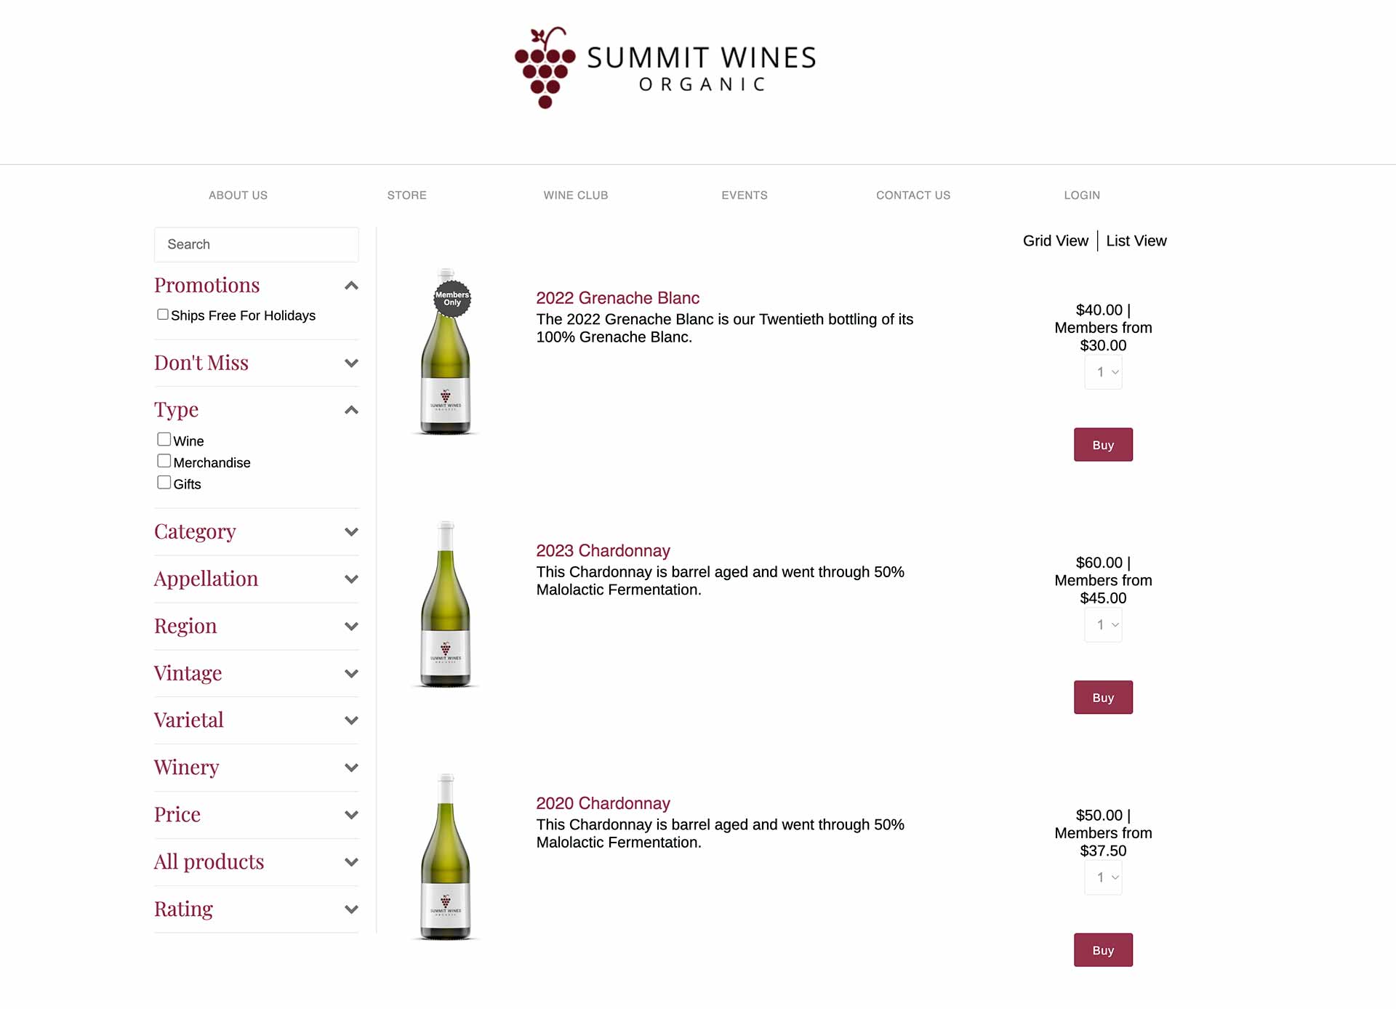Tick the Merchandise type checkbox
The image size is (1396, 1009).
click(x=164, y=462)
